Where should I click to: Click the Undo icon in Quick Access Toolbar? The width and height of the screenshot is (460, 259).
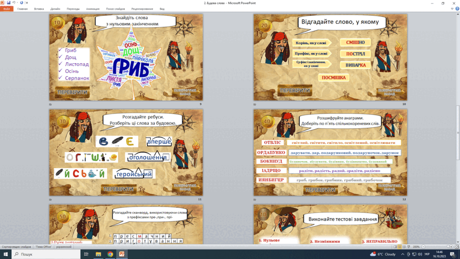pyautogui.click(x=14, y=2)
